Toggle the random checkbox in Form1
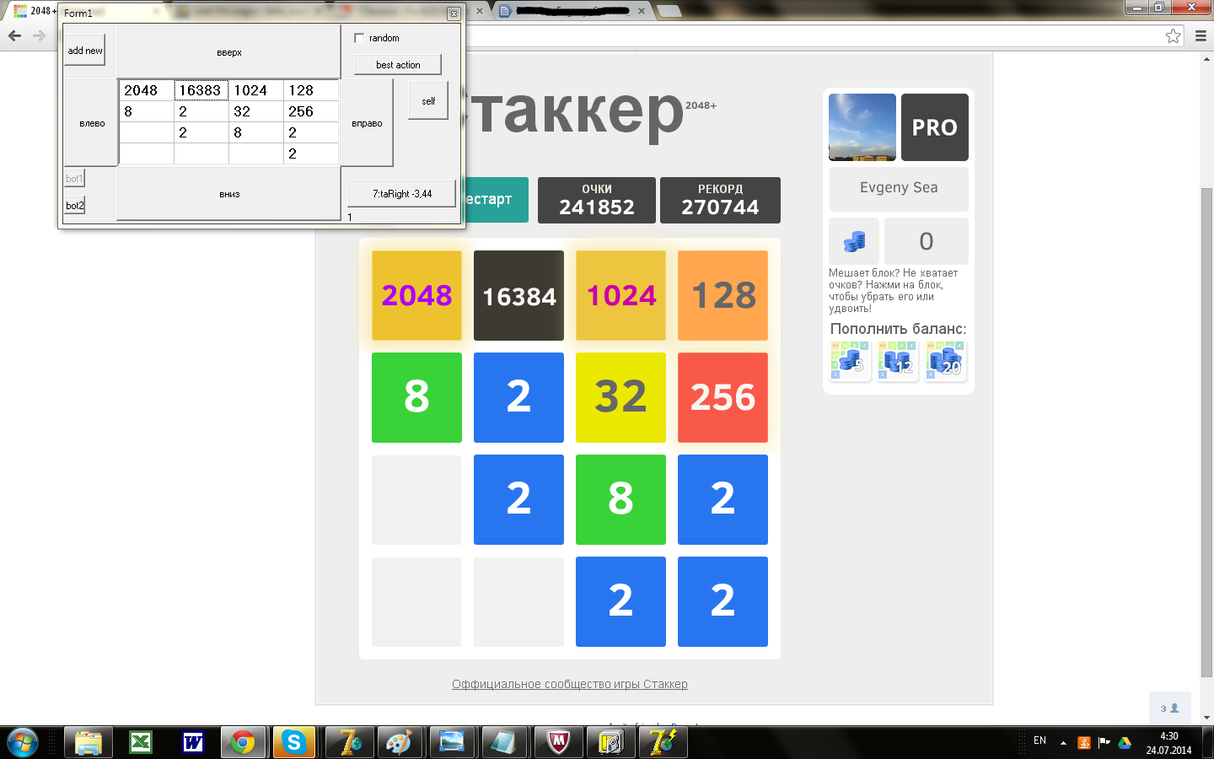The height and width of the screenshot is (759, 1214). [x=360, y=38]
